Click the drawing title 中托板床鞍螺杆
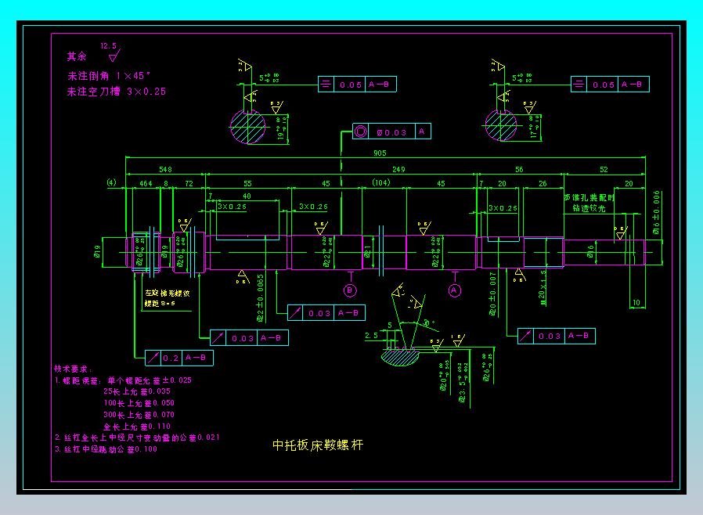This screenshot has height=515, width=703. (318, 445)
